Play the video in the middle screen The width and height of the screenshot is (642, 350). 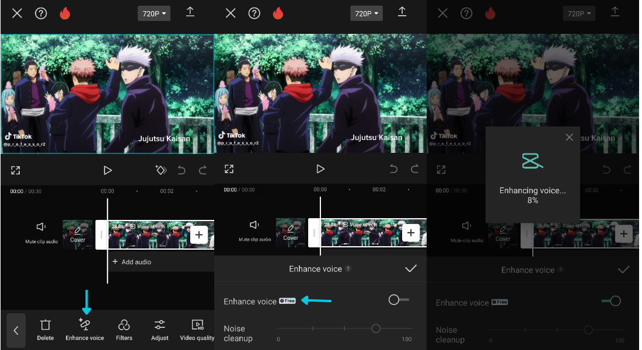coord(320,169)
